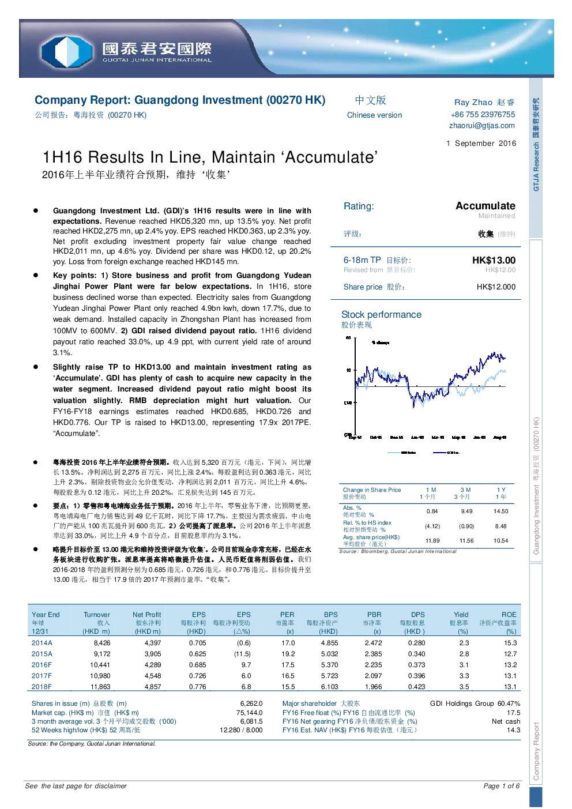Click the Year End column header
Viewport: 572px width, 809px height.
[x=46, y=615]
